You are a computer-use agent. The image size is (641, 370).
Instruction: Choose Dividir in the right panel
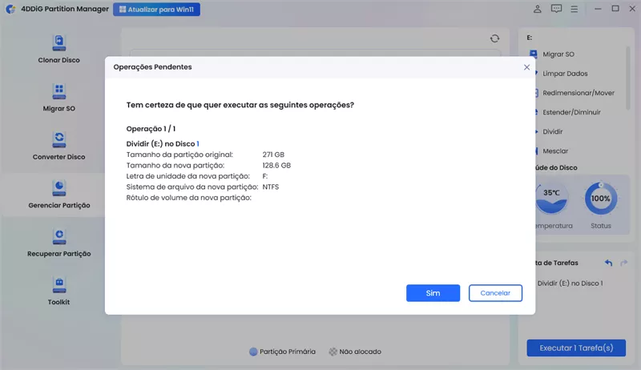coord(552,131)
